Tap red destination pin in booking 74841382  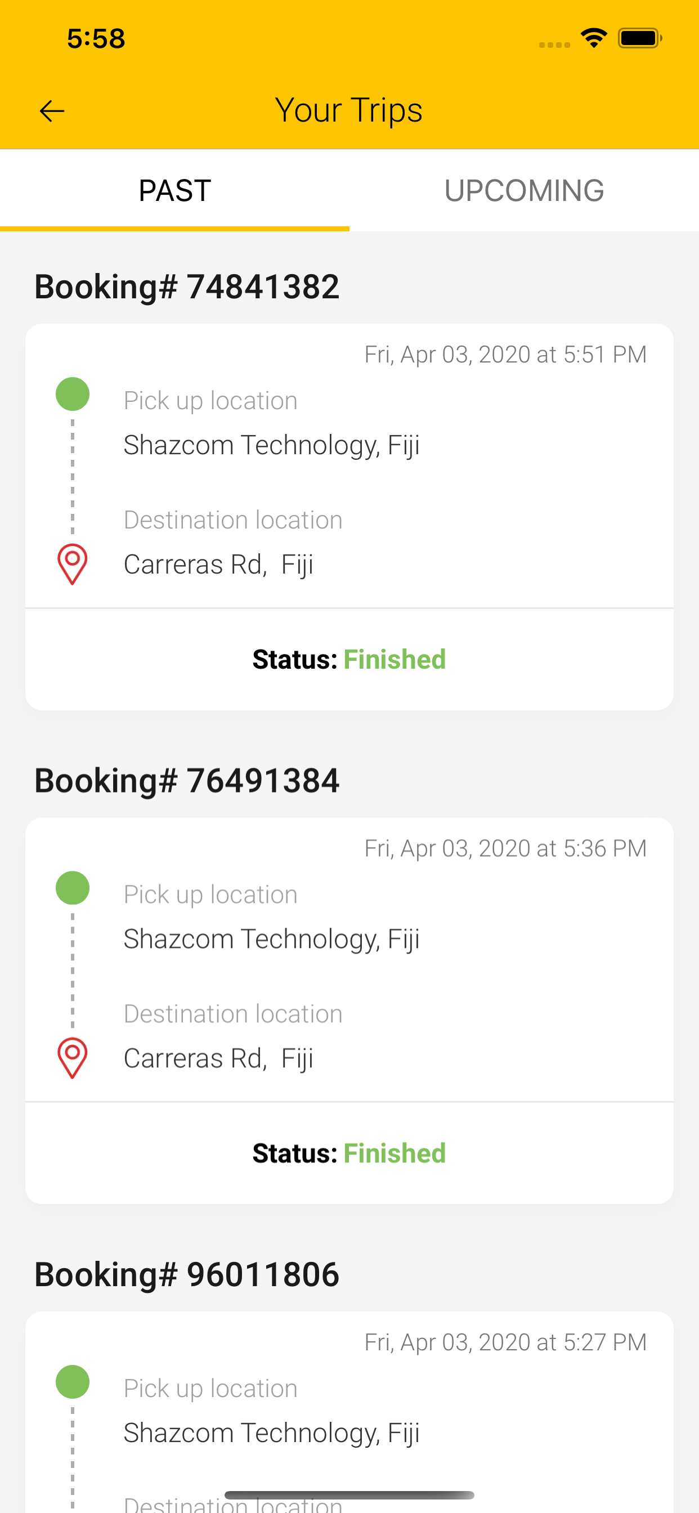click(x=72, y=565)
